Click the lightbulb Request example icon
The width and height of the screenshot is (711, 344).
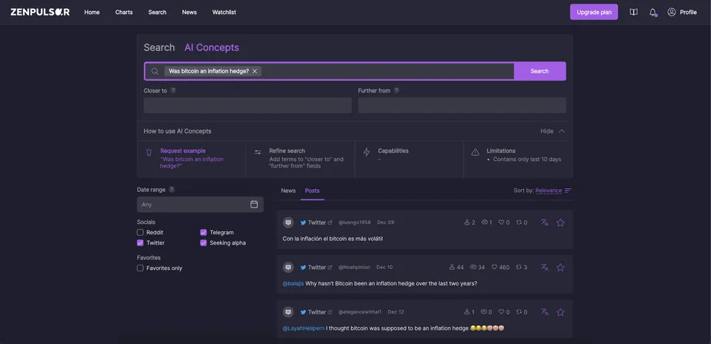149,153
